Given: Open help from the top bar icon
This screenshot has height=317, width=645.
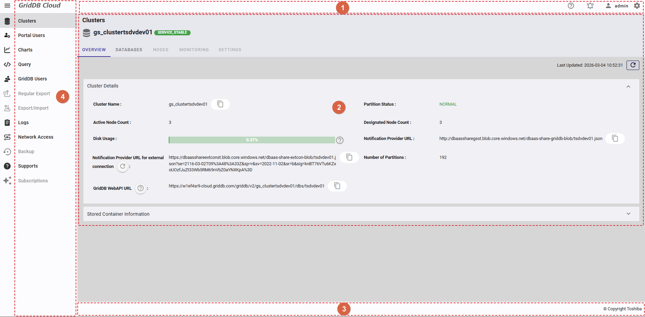Looking at the screenshot, I should [571, 6].
